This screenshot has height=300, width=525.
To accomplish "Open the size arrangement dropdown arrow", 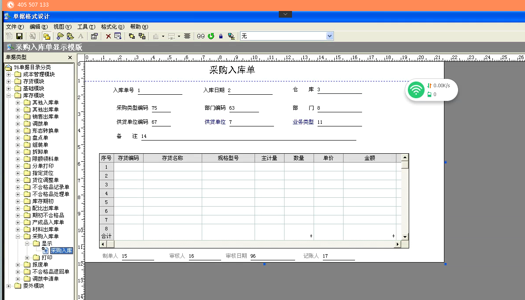I will point(179,36).
